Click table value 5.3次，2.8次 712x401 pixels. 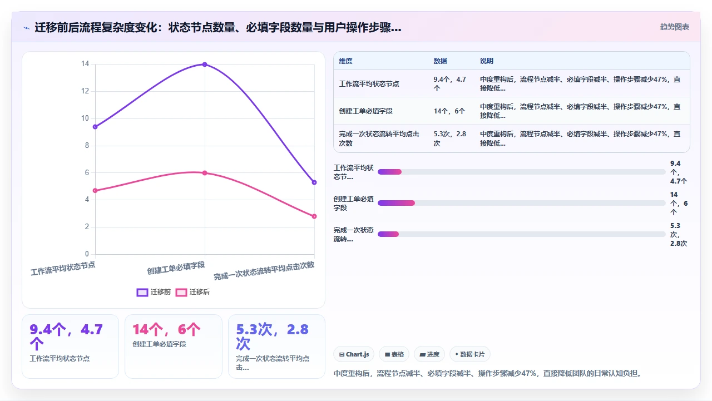pos(450,138)
